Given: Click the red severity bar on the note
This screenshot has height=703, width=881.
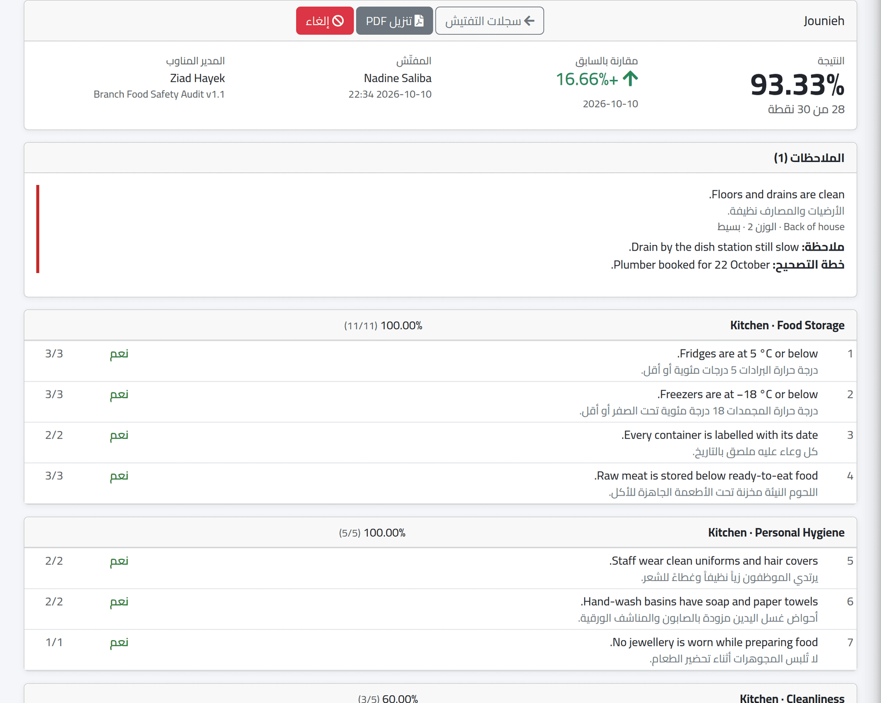Looking at the screenshot, I should 37,229.
